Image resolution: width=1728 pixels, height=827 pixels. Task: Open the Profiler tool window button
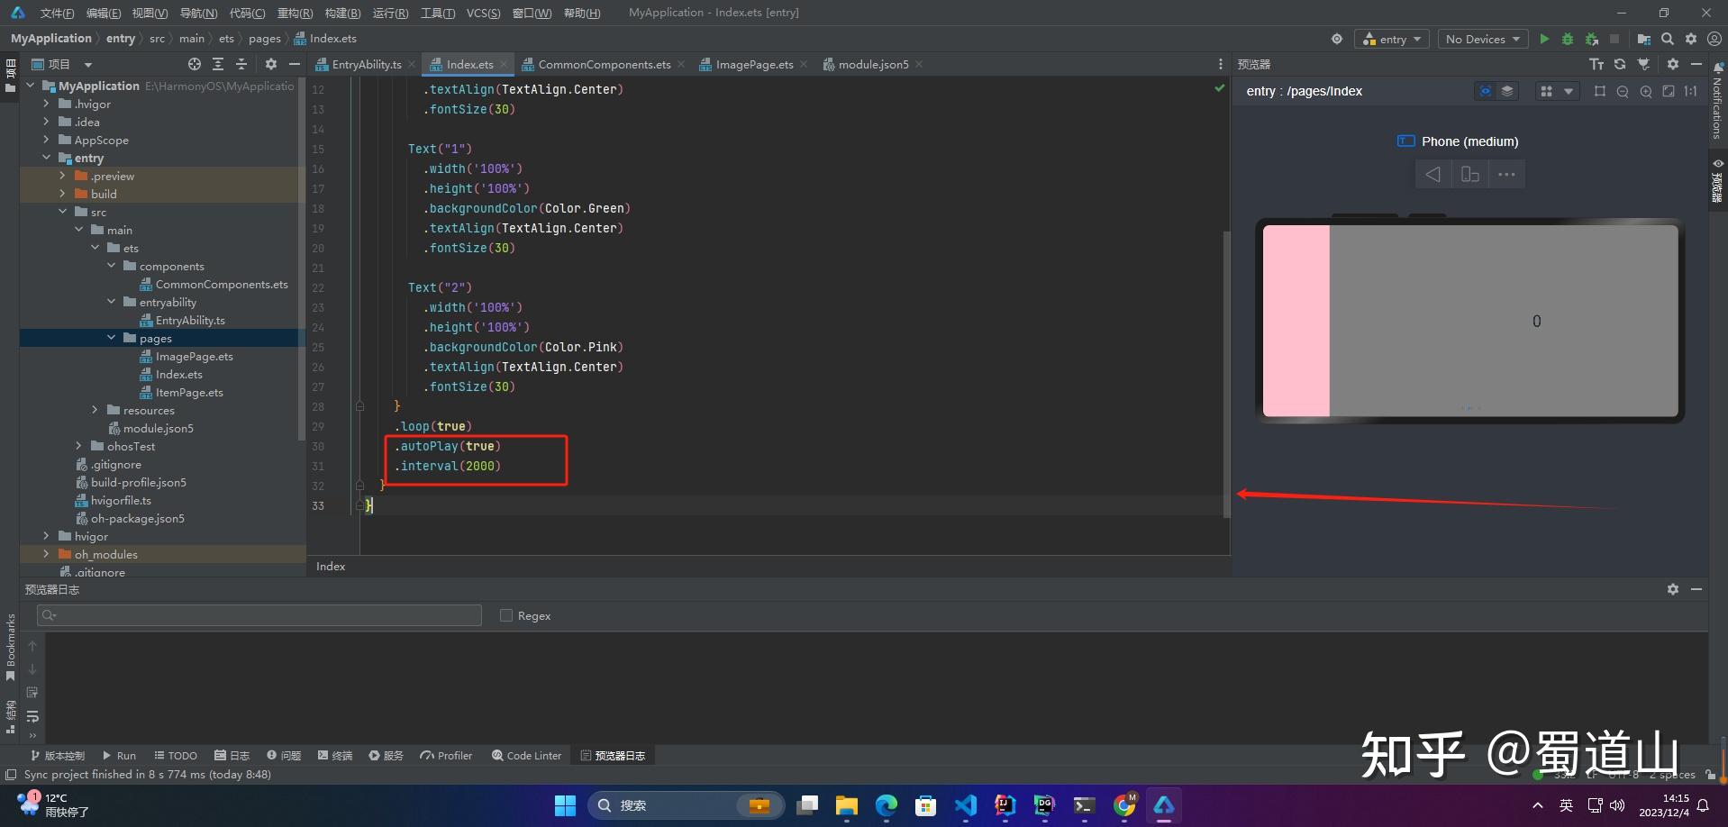[x=446, y=755]
